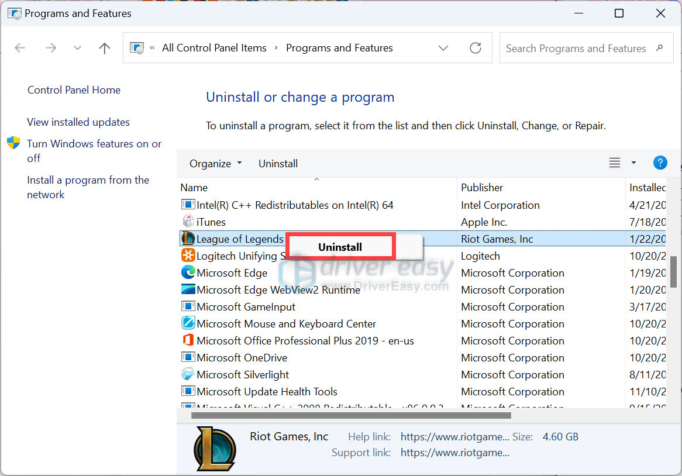Image resolution: width=682 pixels, height=476 pixels.
Task: Open the help question mark icon
Action: 660,163
